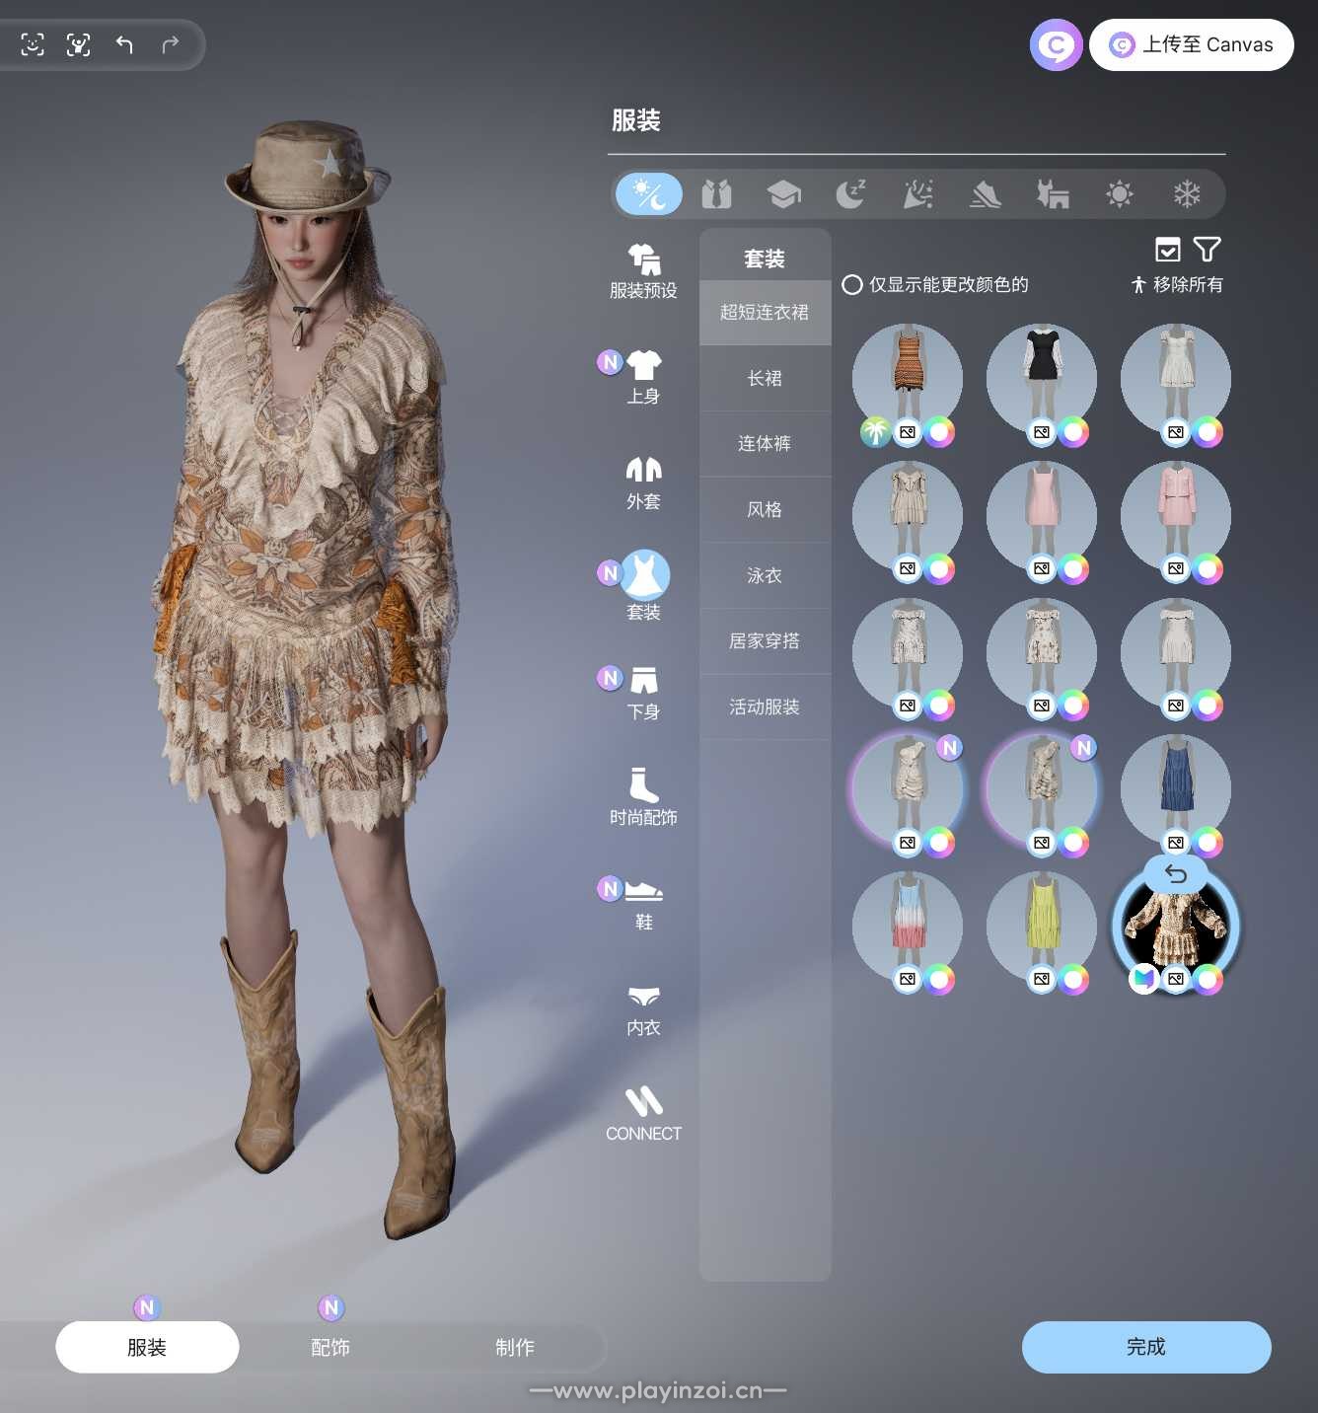Open the funnel filter options
The height and width of the screenshot is (1413, 1318).
pyautogui.click(x=1207, y=250)
